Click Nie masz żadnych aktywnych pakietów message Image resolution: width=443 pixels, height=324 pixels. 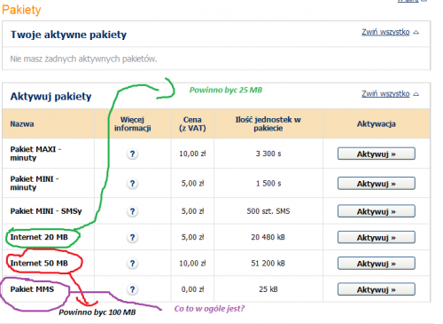(83, 59)
